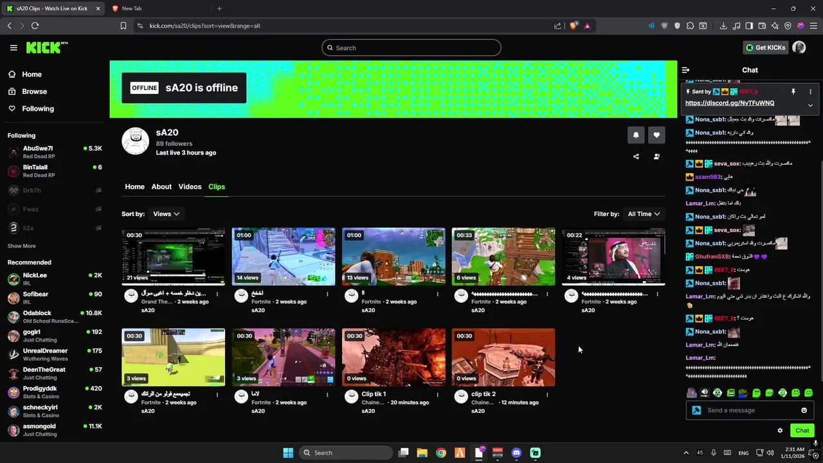This screenshot has height=463, width=823.
Task: Open options menu of the 14 views clip
Action: [327, 294]
